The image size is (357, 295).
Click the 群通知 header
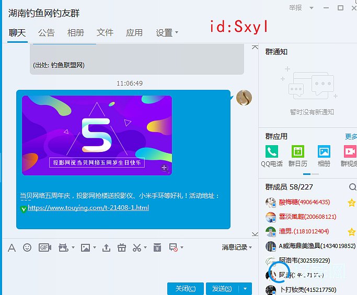pyautogui.click(x=276, y=52)
